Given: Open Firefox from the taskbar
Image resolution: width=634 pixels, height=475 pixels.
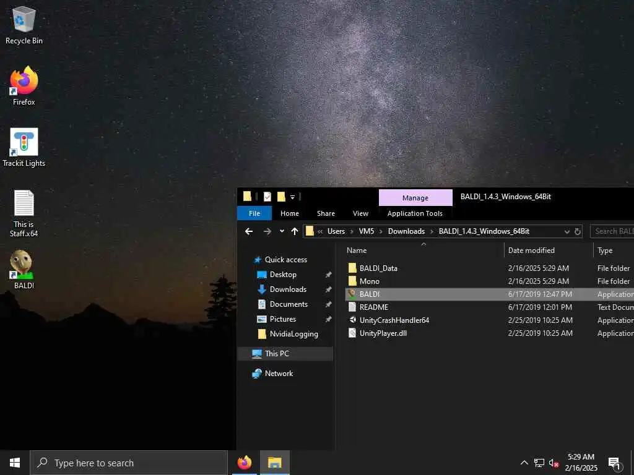Looking at the screenshot, I should 244,463.
